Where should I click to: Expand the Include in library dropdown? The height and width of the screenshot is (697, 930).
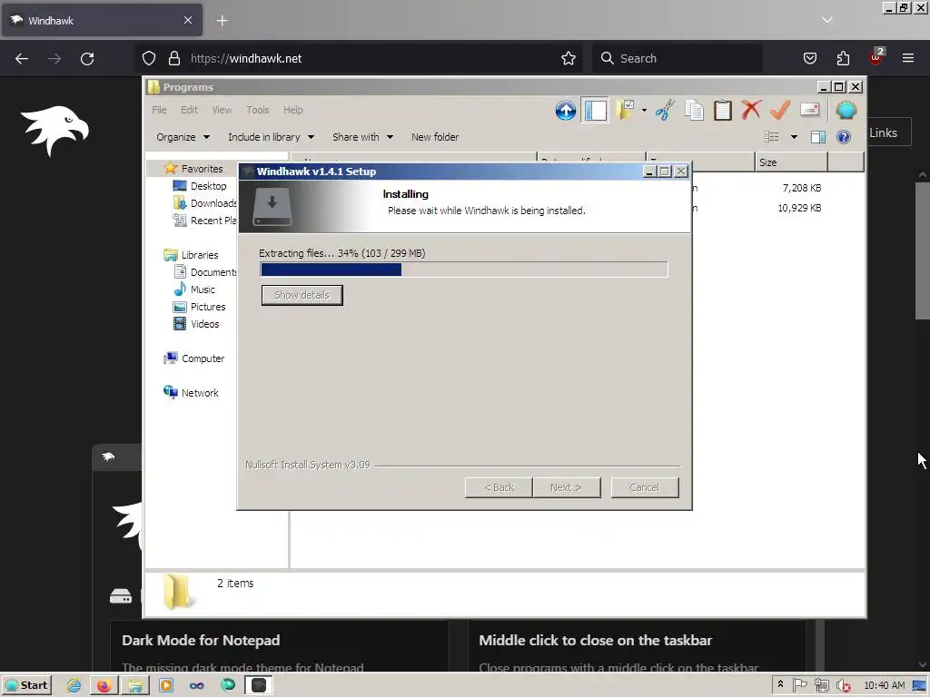[x=271, y=137]
